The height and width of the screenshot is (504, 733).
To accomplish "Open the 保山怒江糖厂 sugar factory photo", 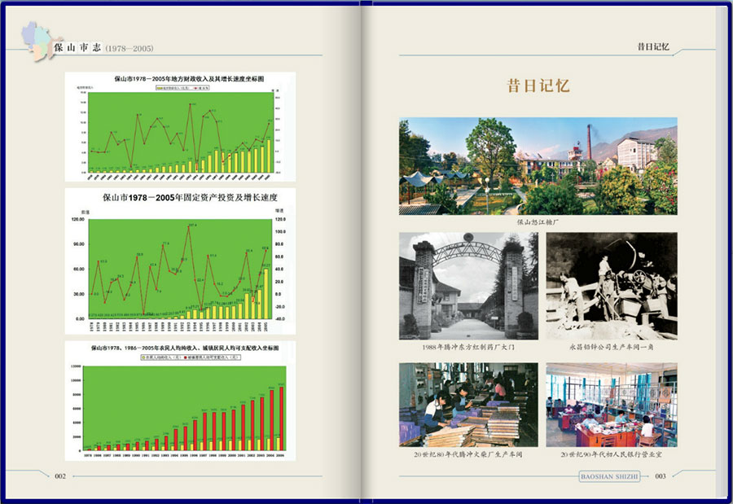I will (538, 166).
